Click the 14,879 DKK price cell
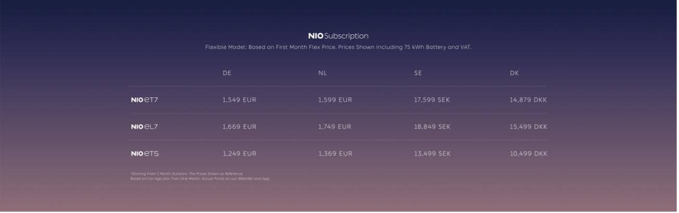Screen dimensions: 679x213 point(528,100)
